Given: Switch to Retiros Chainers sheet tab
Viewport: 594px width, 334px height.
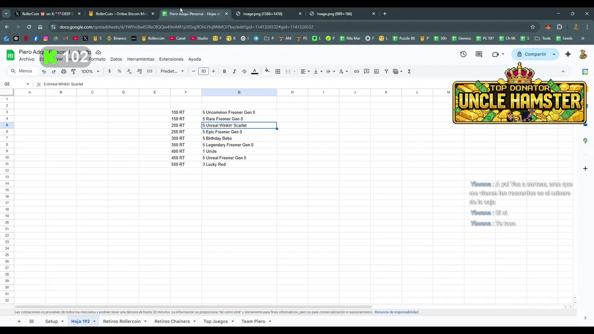Looking at the screenshot, I should coord(172,321).
